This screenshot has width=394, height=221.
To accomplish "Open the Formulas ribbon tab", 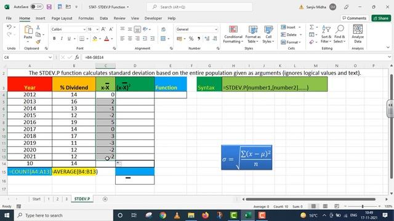I will point(86,18).
